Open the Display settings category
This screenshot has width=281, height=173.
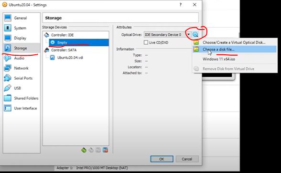22,38
